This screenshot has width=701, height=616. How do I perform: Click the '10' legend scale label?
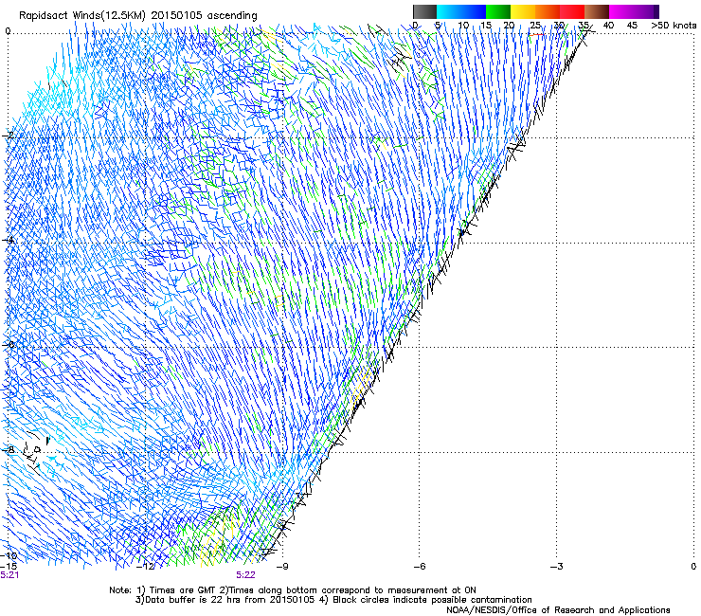[x=463, y=26]
